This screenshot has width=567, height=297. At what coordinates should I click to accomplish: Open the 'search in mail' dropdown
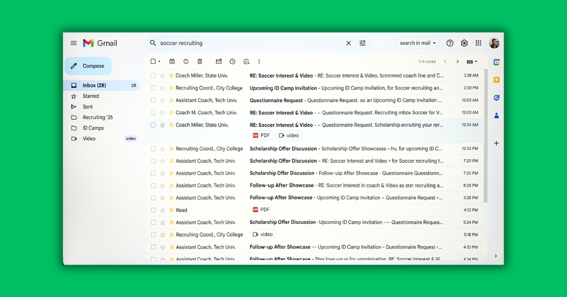[x=418, y=43]
